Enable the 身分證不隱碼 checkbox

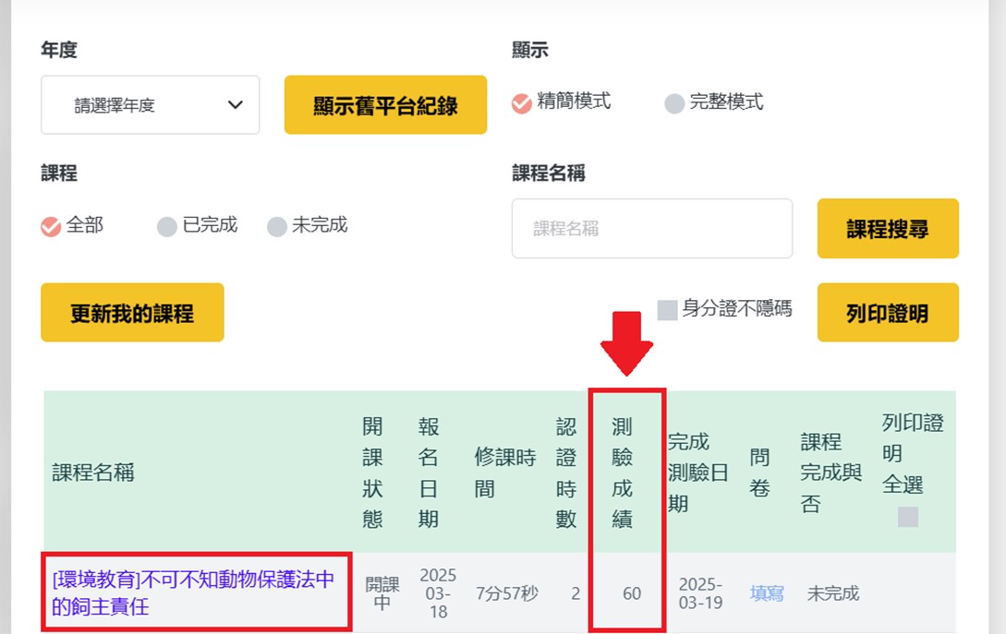point(667,310)
